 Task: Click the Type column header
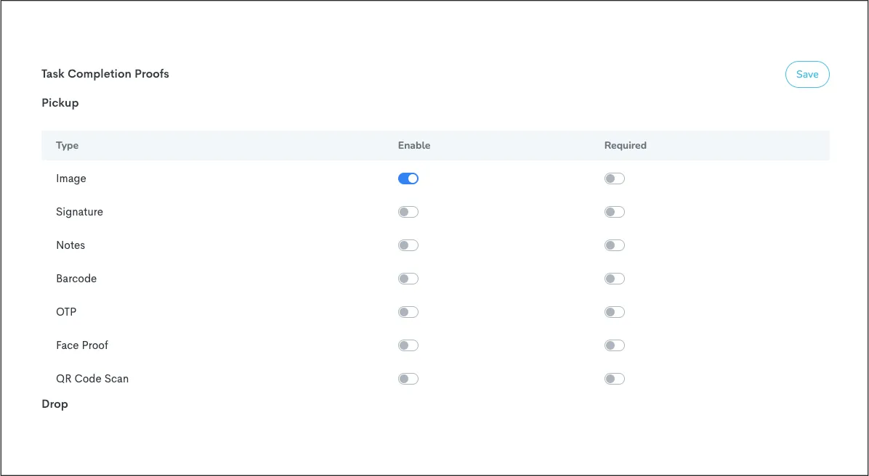coord(67,145)
